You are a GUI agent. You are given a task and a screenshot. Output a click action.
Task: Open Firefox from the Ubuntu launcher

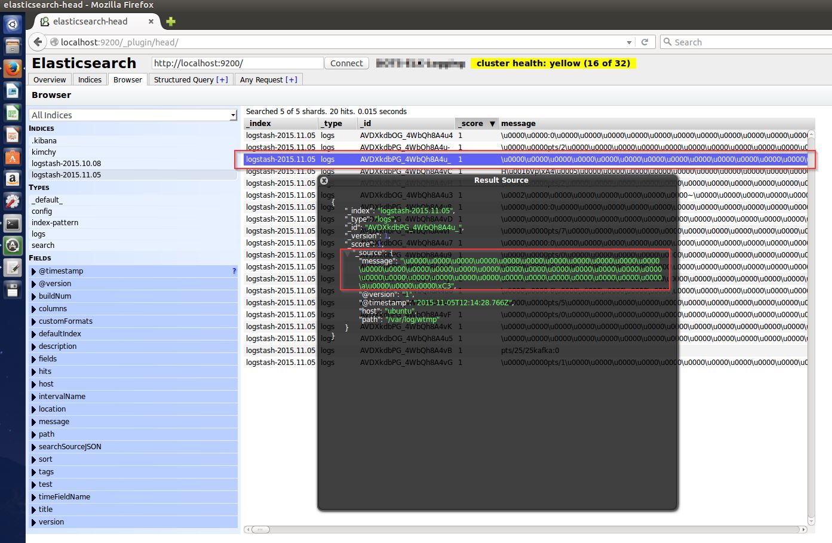13,68
